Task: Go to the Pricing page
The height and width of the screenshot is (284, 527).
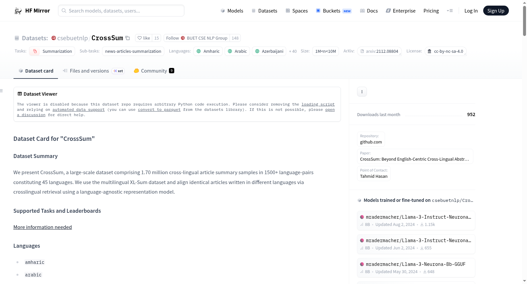Action: tap(431, 11)
